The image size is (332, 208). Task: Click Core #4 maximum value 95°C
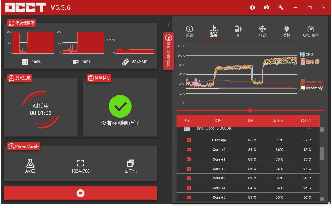click(x=307, y=188)
